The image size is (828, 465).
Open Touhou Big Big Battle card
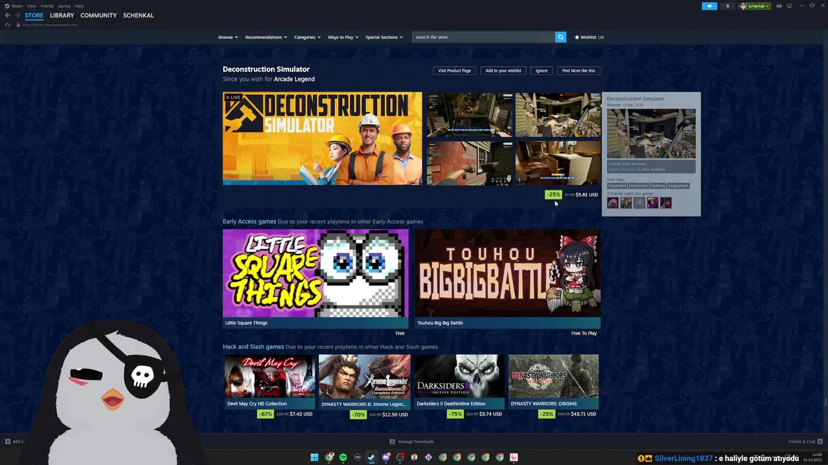click(508, 279)
